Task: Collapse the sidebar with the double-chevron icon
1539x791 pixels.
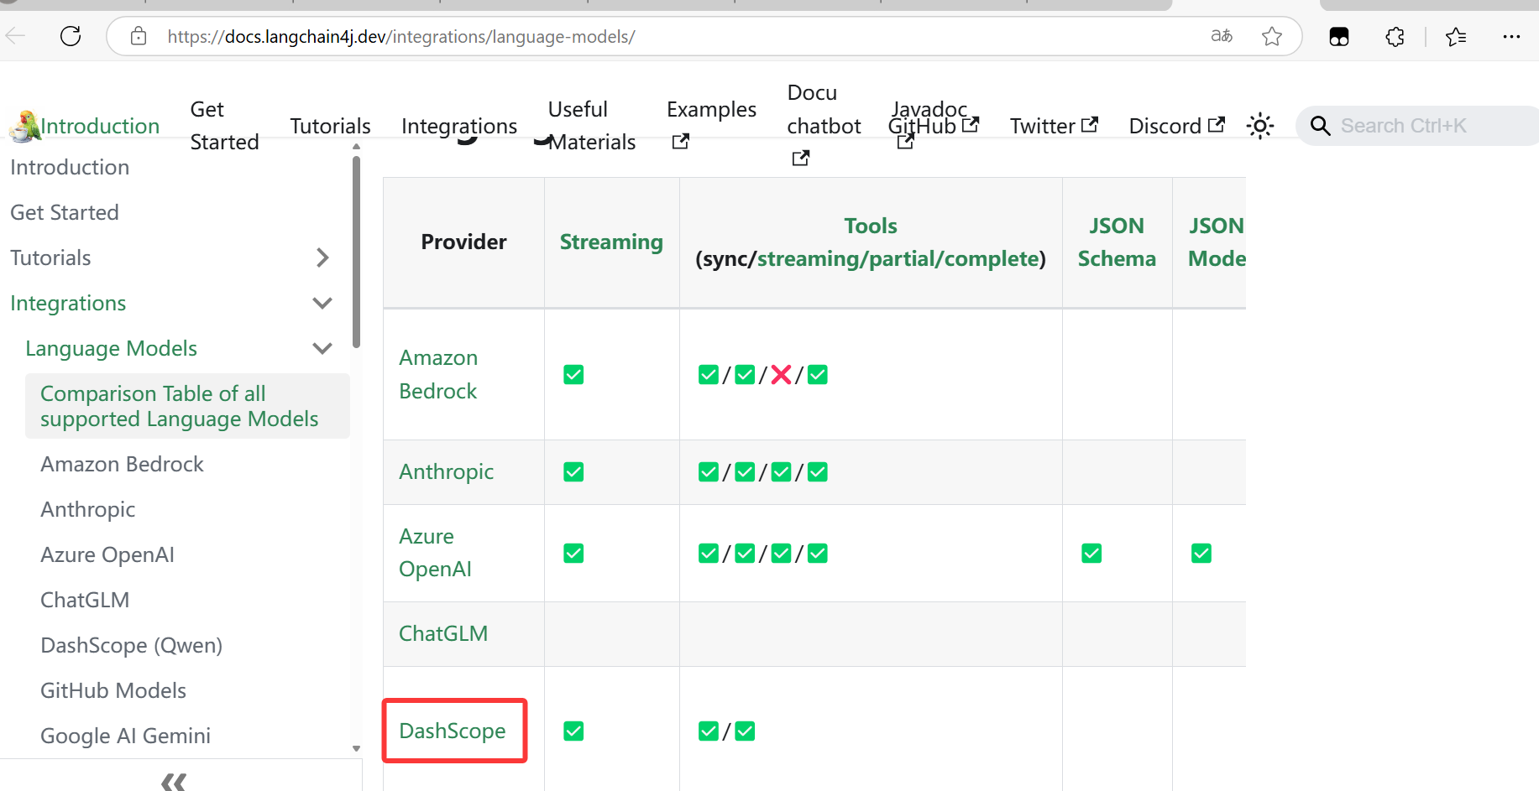Action: 174,782
